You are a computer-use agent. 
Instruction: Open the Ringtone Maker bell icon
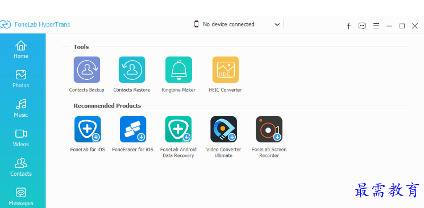178,70
